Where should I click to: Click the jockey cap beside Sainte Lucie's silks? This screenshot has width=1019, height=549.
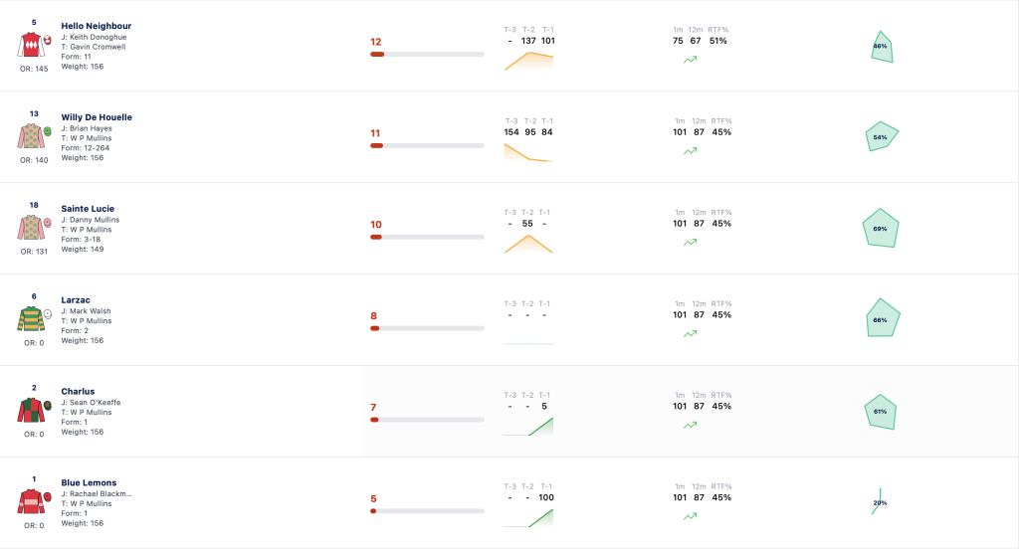tap(48, 223)
